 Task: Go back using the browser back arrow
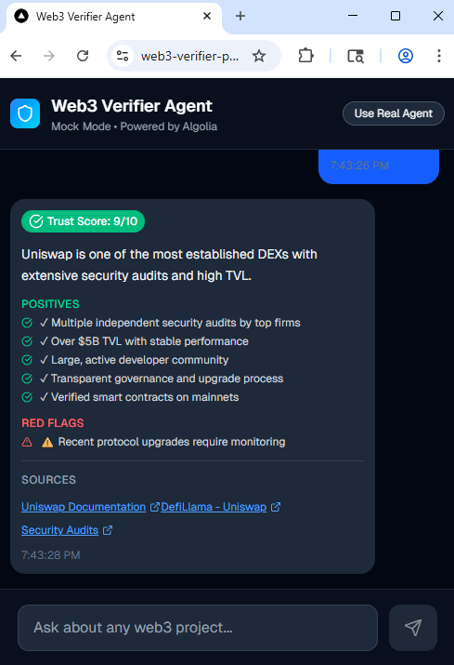(16, 56)
